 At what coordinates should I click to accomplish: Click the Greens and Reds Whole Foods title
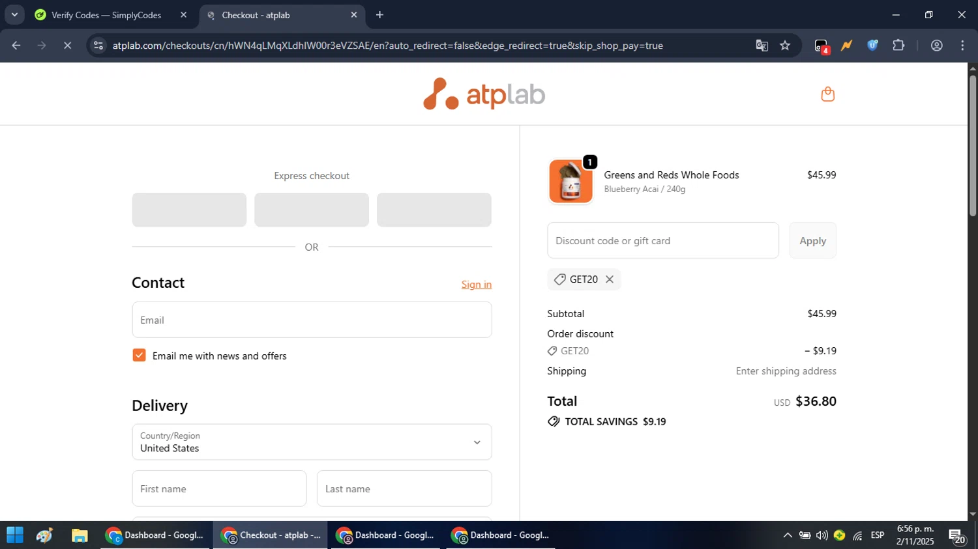[x=672, y=175]
